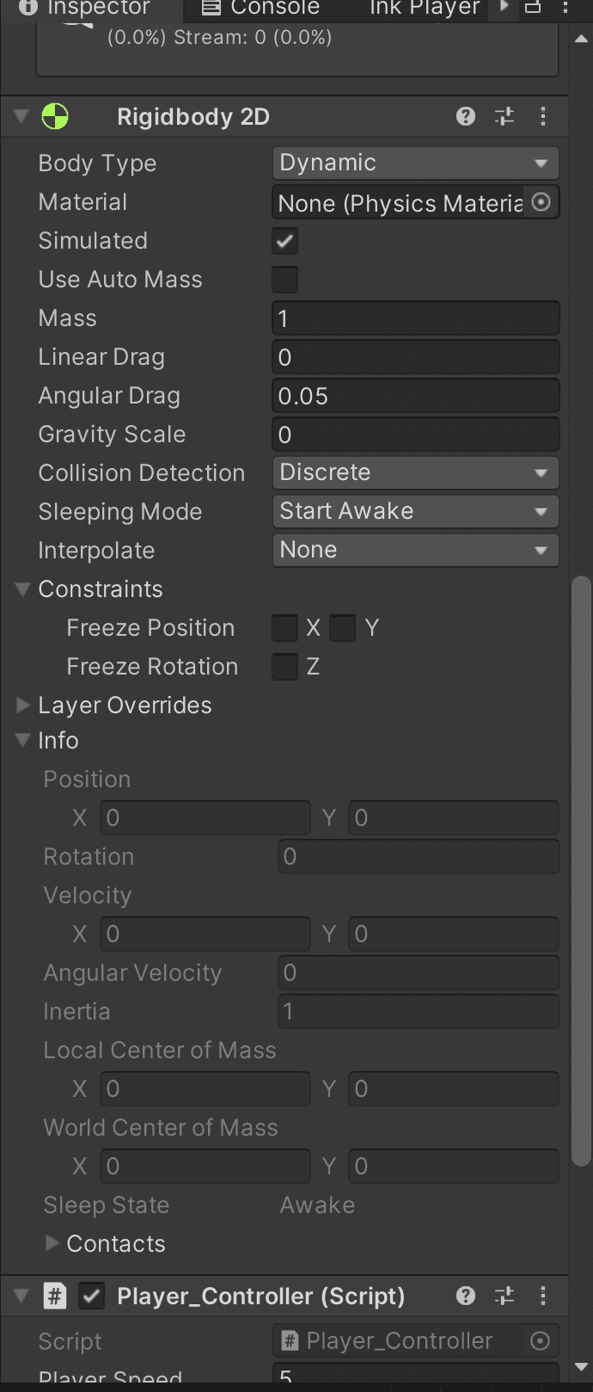Screen dimensions: 593x1392
Task: Click the Inspector window lock icon
Action: pos(533,8)
